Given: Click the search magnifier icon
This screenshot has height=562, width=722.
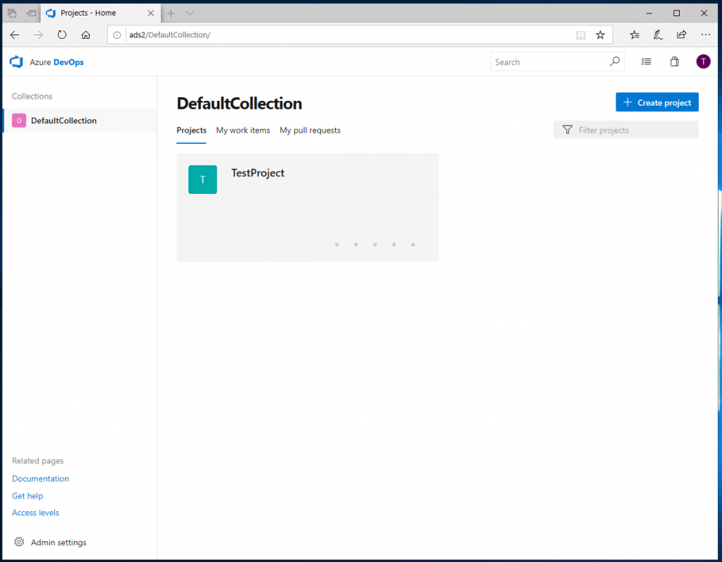Looking at the screenshot, I should (x=614, y=62).
